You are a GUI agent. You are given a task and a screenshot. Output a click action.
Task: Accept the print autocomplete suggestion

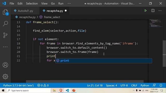pyautogui.click(x=104, y=61)
